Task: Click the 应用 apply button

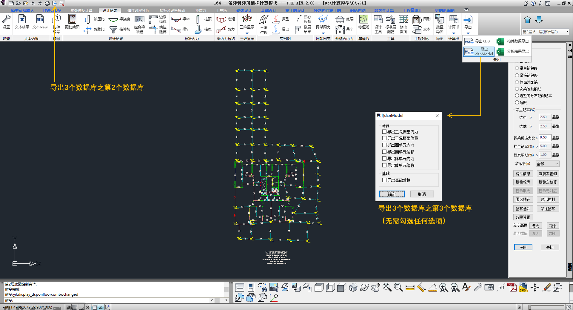Action: (523, 247)
